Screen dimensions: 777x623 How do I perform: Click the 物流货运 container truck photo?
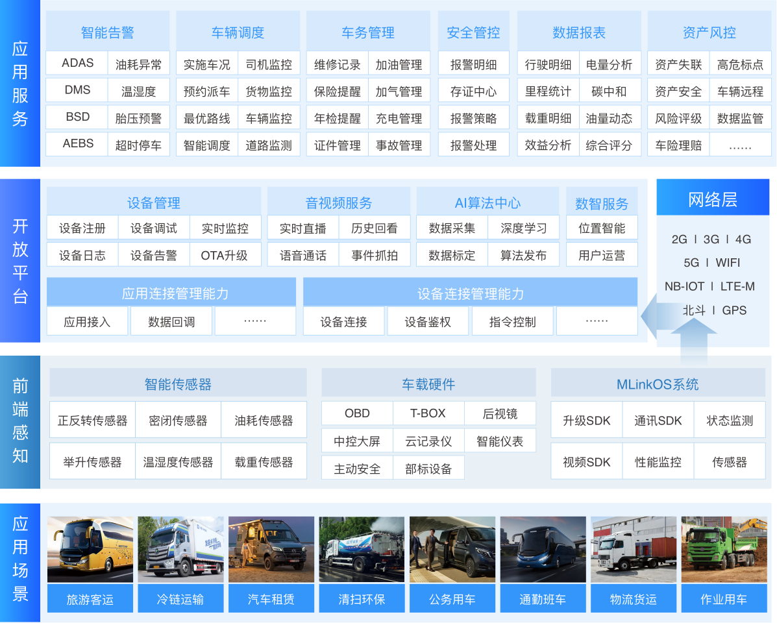633,549
